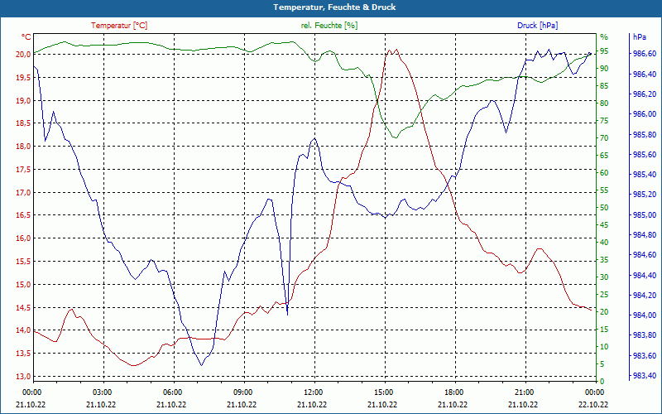The width and height of the screenshot is (662, 414).
Task: Click the 984,60 pressure axis value
Action: (645, 255)
